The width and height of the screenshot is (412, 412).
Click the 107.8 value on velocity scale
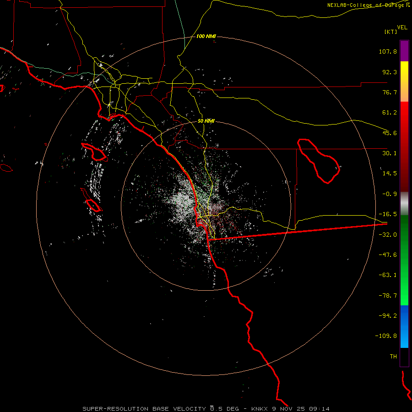(388, 51)
